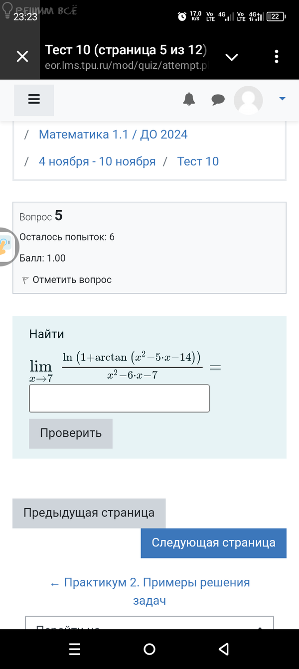Open the three-dot browser menu
The width and height of the screenshot is (299, 669).
point(277,57)
